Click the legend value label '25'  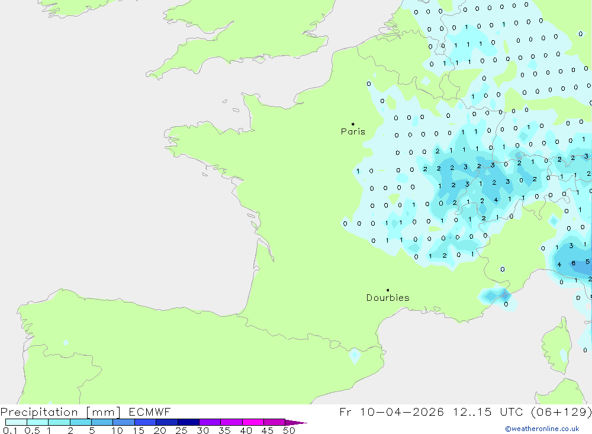tap(181, 430)
